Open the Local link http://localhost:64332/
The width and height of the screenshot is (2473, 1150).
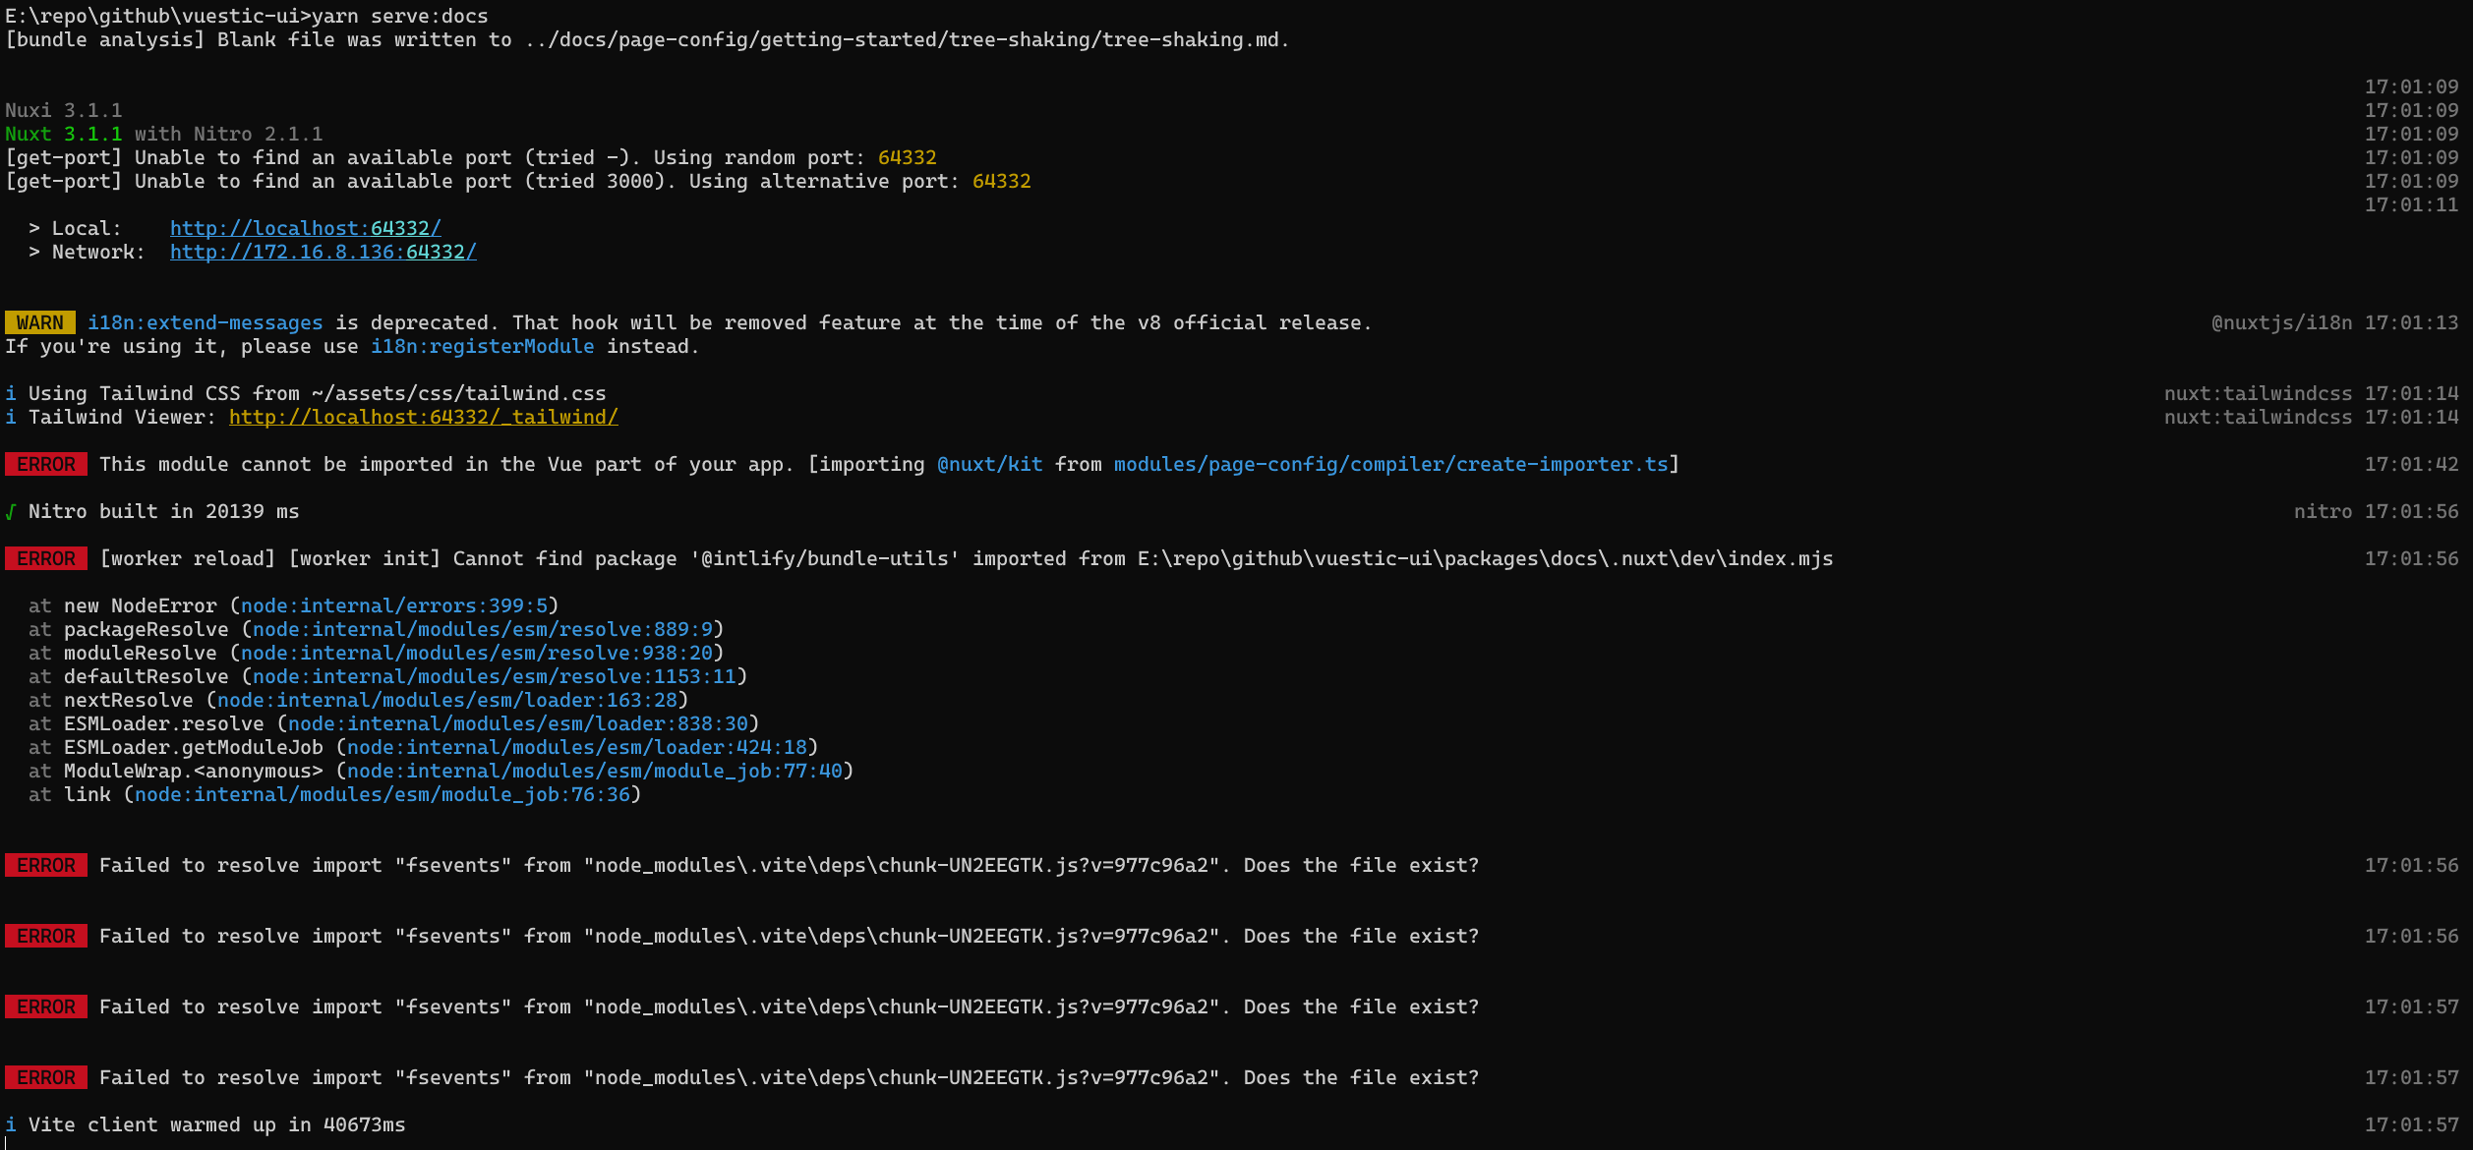(x=305, y=228)
